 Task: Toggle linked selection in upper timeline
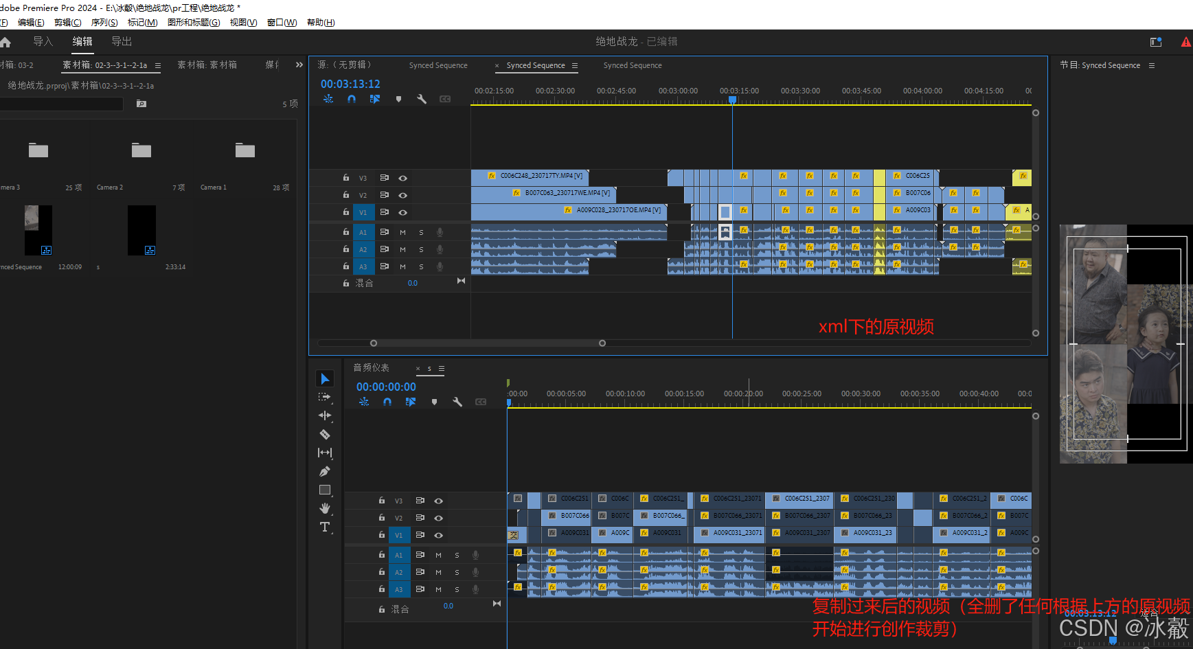(375, 99)
